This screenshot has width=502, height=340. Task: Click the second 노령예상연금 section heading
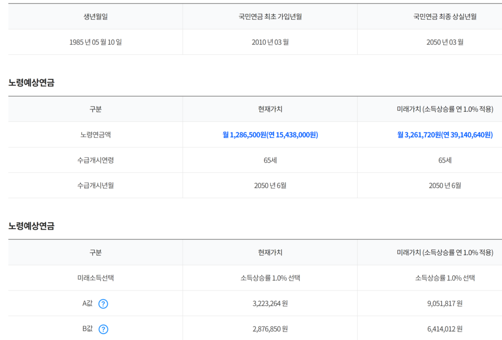pos(31,226)
